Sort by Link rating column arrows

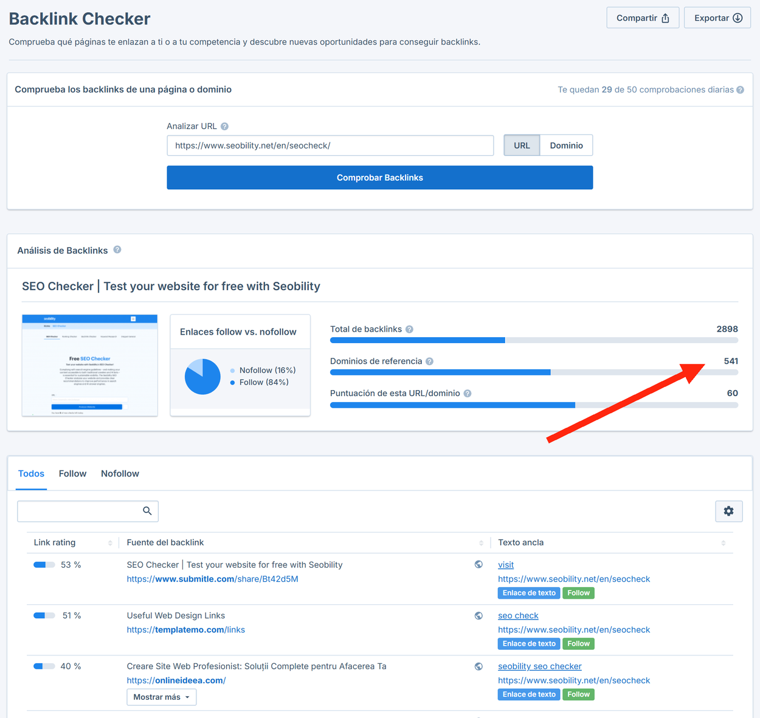click(x=110, y=543)
